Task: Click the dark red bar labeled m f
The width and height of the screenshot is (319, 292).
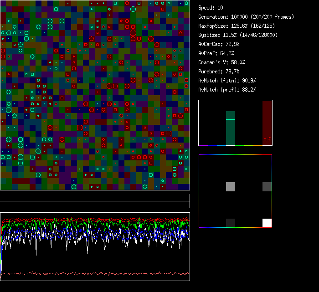Action: tap(267, 123)
